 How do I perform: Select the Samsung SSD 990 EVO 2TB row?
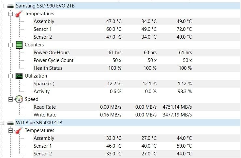(x=128, y=6)
